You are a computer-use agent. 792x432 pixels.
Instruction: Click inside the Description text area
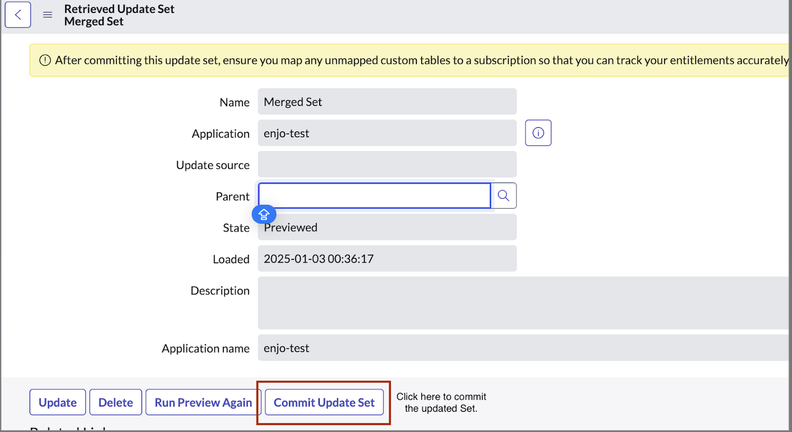tap(523, 303)
